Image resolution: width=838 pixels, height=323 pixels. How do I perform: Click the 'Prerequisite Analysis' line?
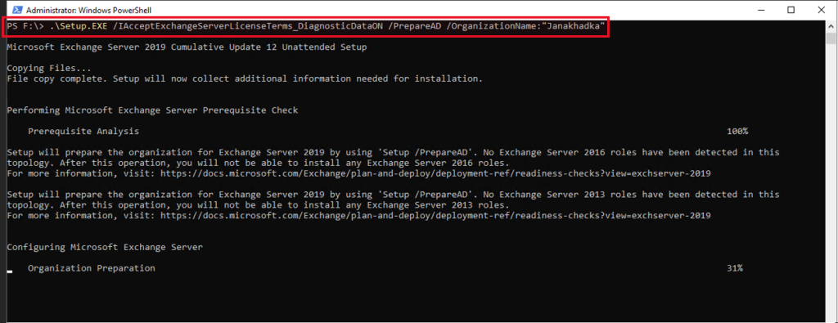pos(83,131)
